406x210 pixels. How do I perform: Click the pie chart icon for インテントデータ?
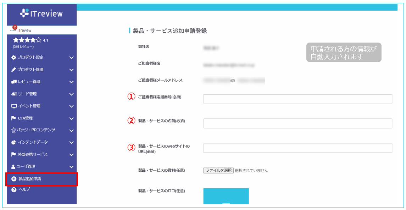[12, 142]
